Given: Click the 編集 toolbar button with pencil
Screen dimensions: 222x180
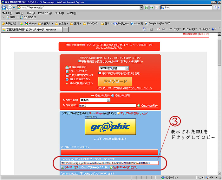Looking at the screenshot, I should 11,17.
